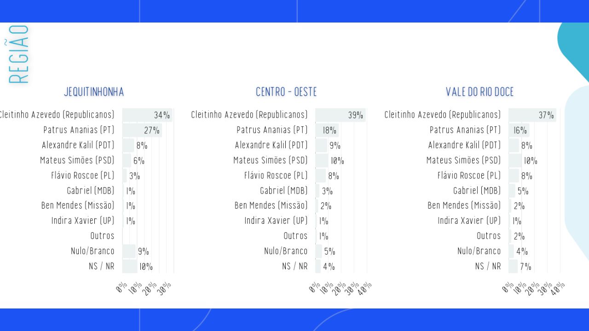Select the 18% Patrus Ananias bar in Centro-Oeste
589x331 pixels.
327,130
